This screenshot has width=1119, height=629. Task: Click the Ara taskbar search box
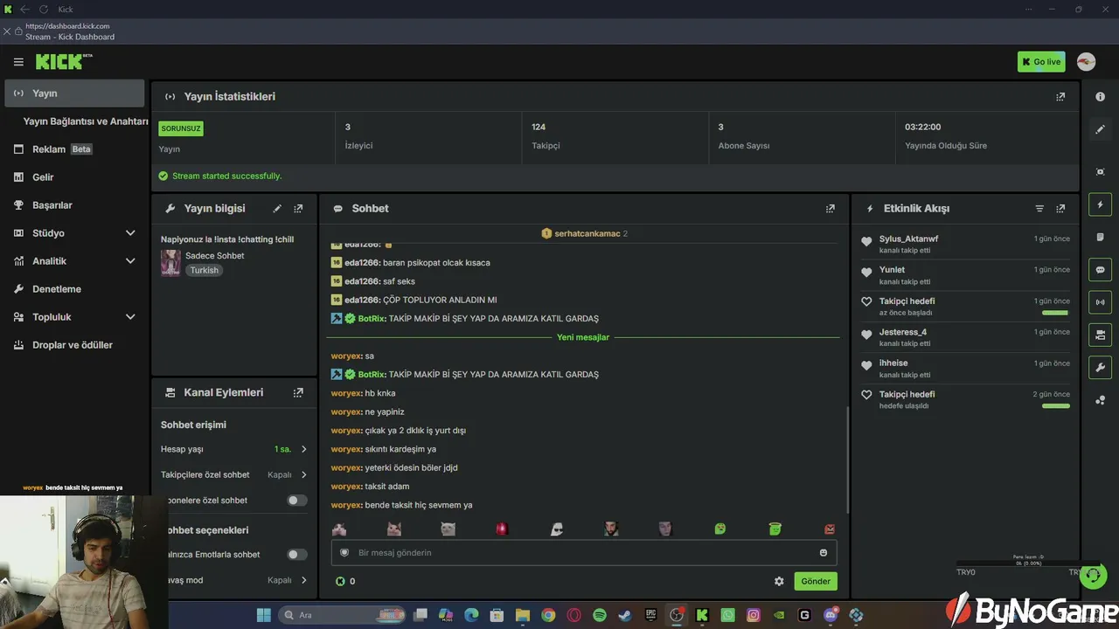[344, 615]
